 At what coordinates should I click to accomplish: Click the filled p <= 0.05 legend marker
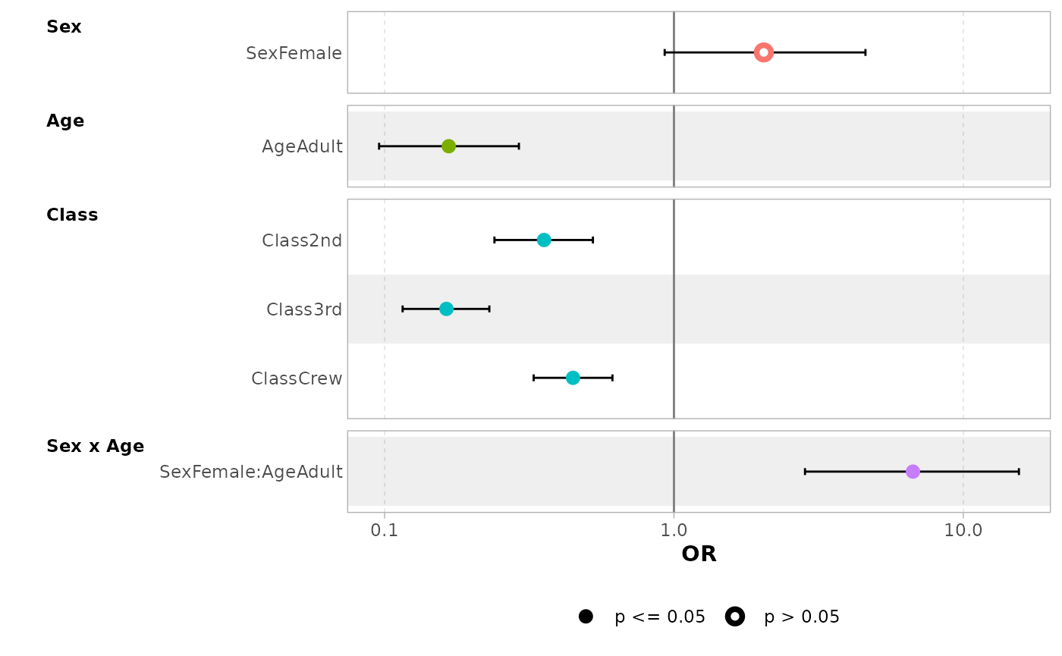(586, 617)
